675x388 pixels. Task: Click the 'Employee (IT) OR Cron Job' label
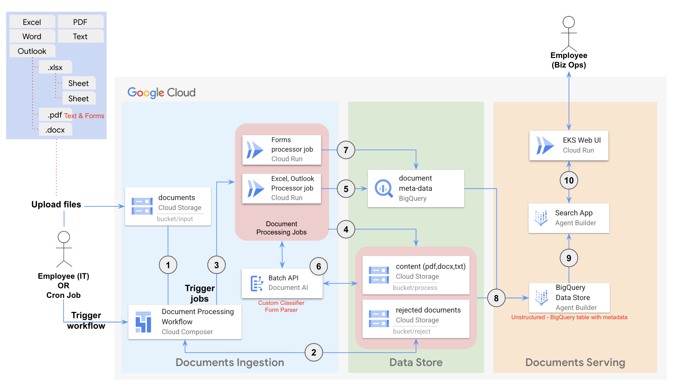[63, 285]
